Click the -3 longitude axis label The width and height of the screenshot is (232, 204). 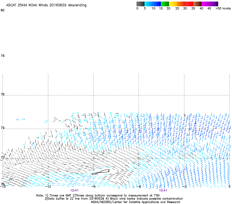(184, 186)
